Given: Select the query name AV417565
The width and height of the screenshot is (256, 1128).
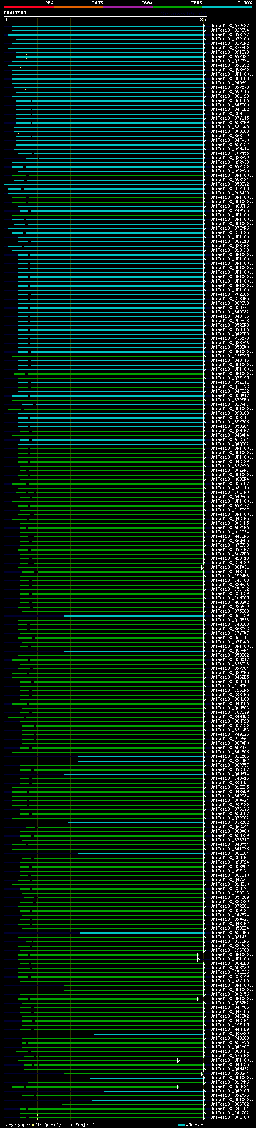Looking at the screenshot, I should pos(15,13).
